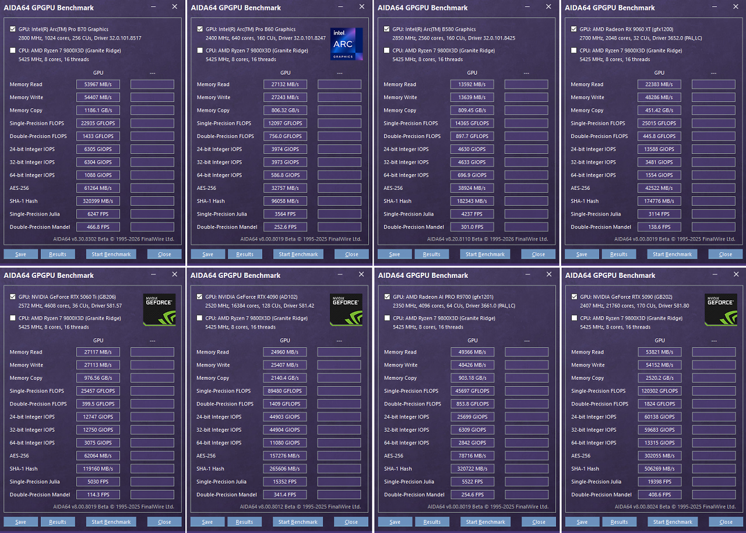The width and height of the screenshot is (746, 533).
Task: Click Close button in RTX 5090 window
Action: (726, 522)
